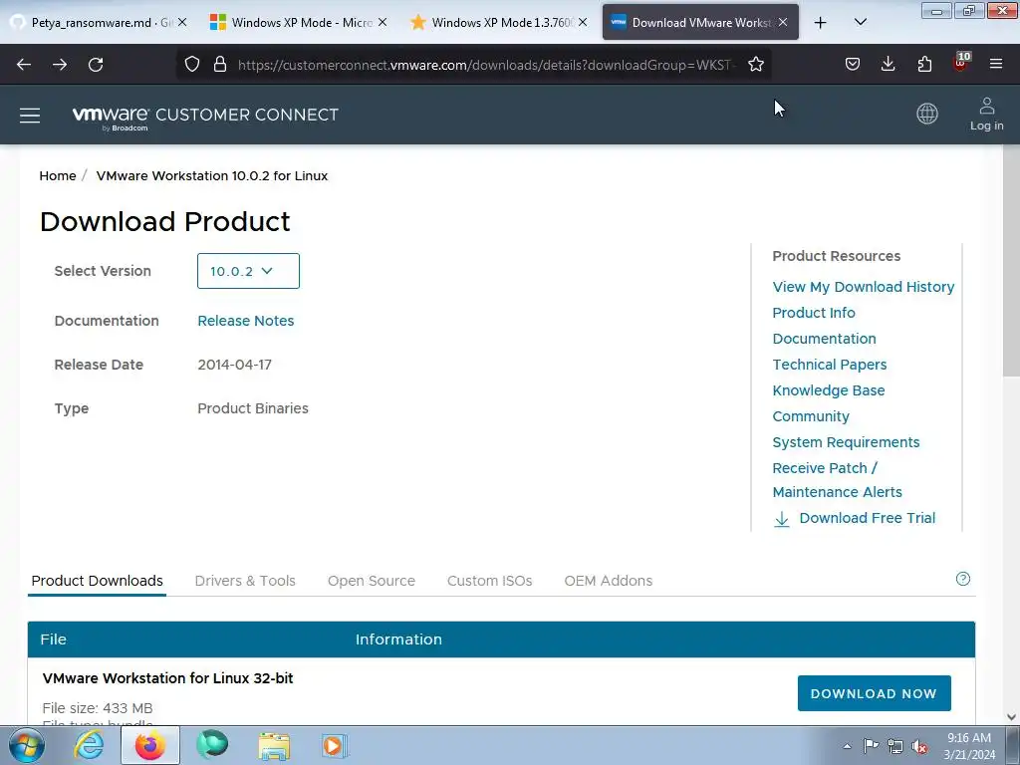The height and width of the screenshot is (765, 1020).
Task: Click the Home breadcrumb link
Action: tap(57, 175)
